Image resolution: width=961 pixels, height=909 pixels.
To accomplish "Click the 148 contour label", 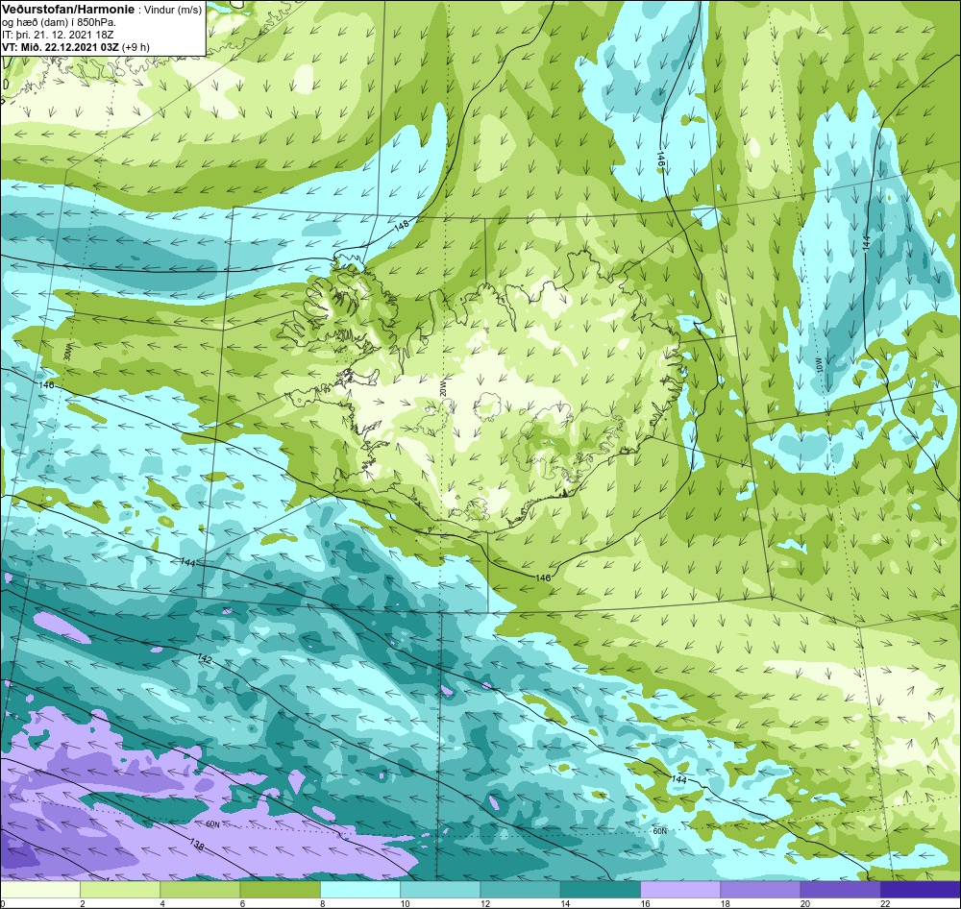I will 402,226.
